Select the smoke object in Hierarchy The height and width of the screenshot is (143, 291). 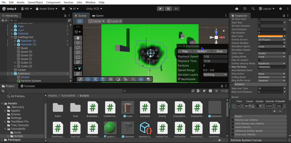pos(25,77)
